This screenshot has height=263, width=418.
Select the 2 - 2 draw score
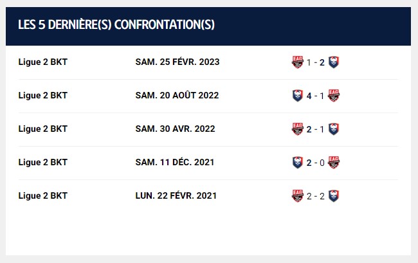[x=316, y=196]
